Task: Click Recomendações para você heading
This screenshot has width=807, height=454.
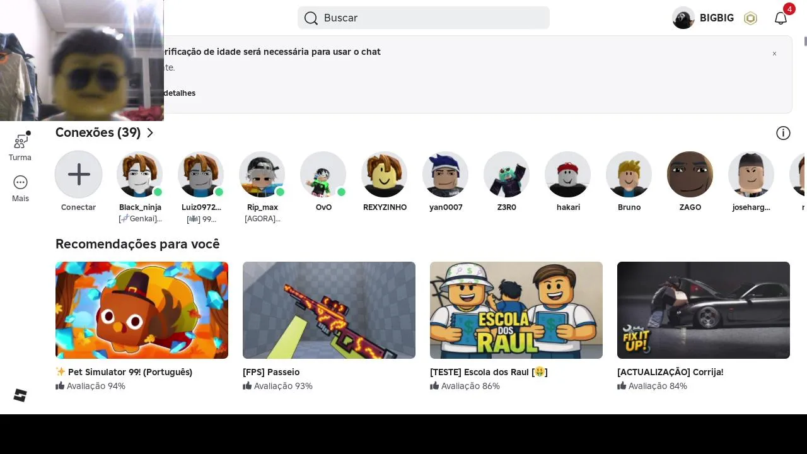Action: coord(137,244)
